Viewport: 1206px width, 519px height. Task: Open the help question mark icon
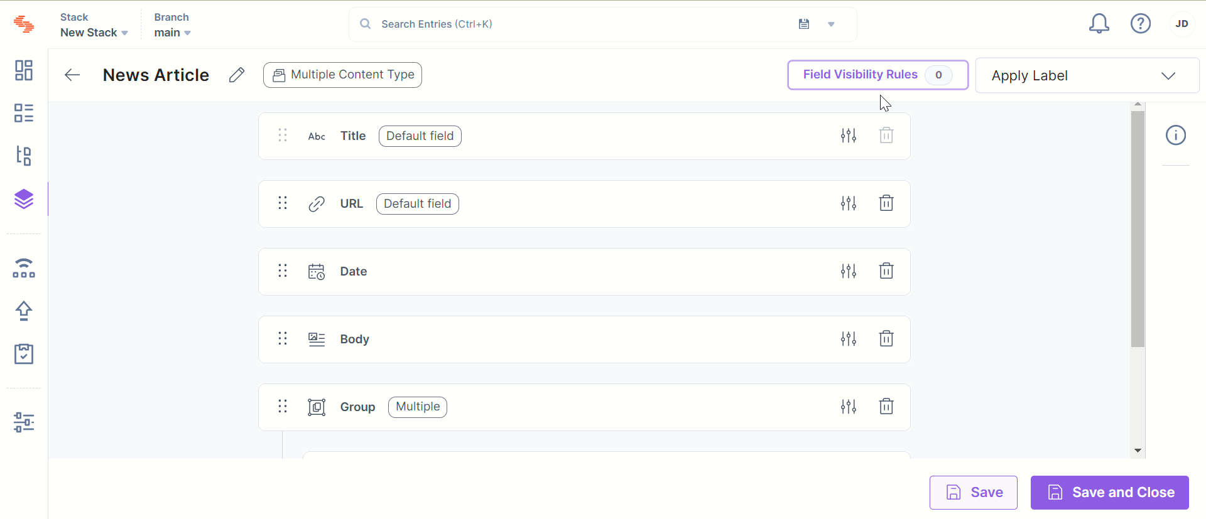pos(1141,24)
